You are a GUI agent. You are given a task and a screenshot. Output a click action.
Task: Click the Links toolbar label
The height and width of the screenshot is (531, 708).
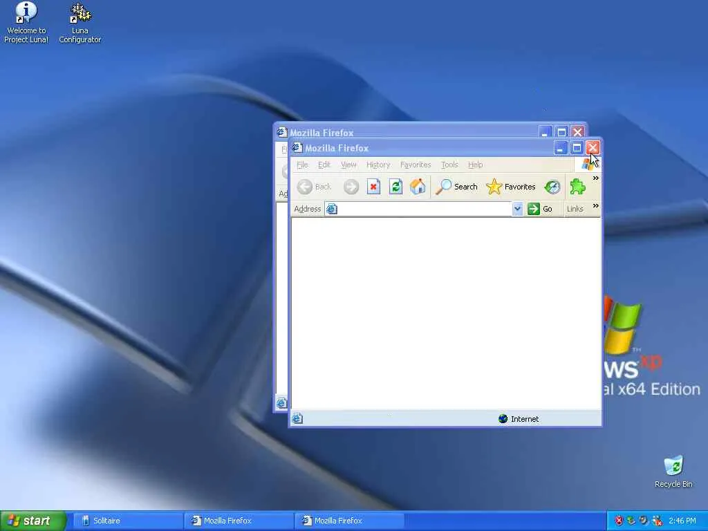click(575, 209)
